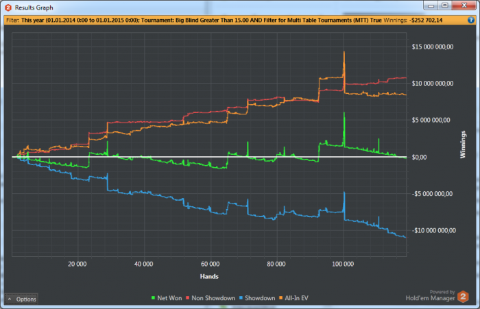Click the blue help icon in filter bar
Viewport: 480px width, 309px height.
[471, 20]
